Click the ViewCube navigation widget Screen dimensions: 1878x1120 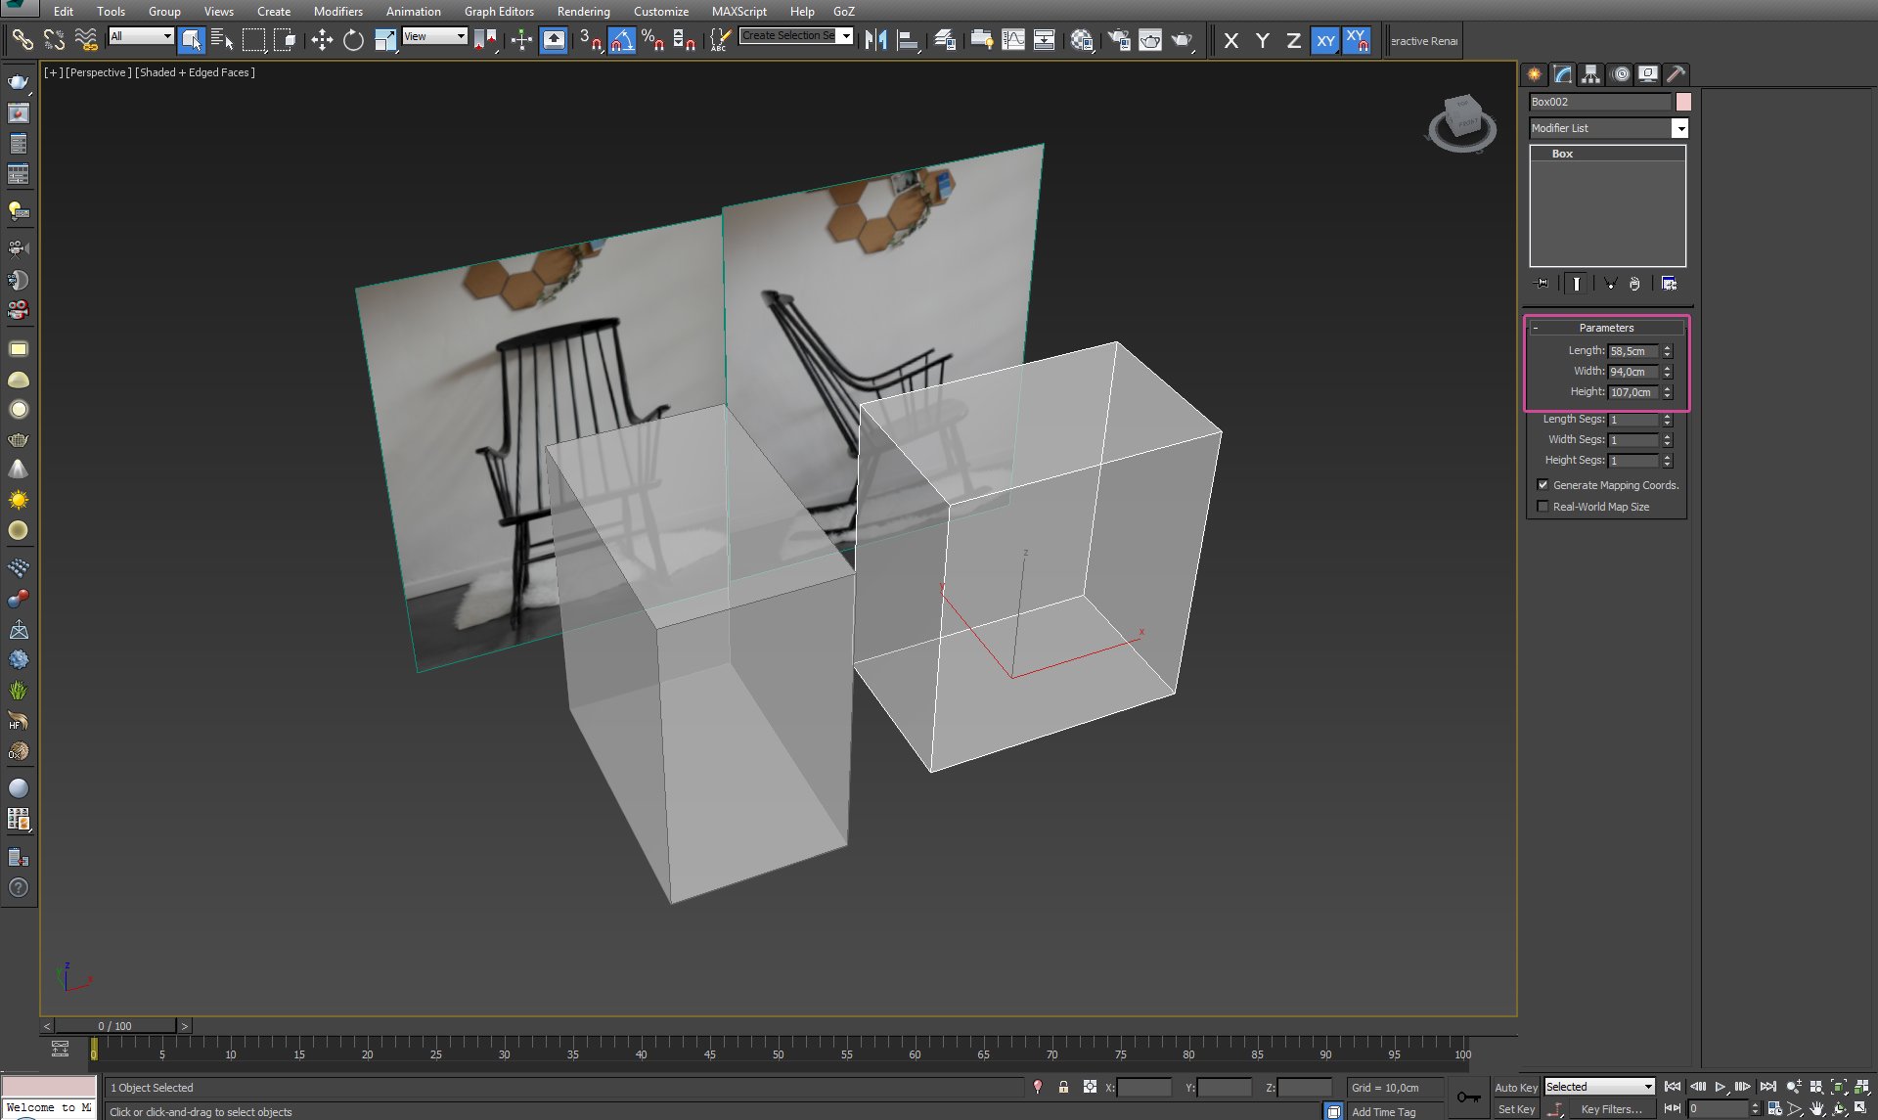tap(1461, 123)
